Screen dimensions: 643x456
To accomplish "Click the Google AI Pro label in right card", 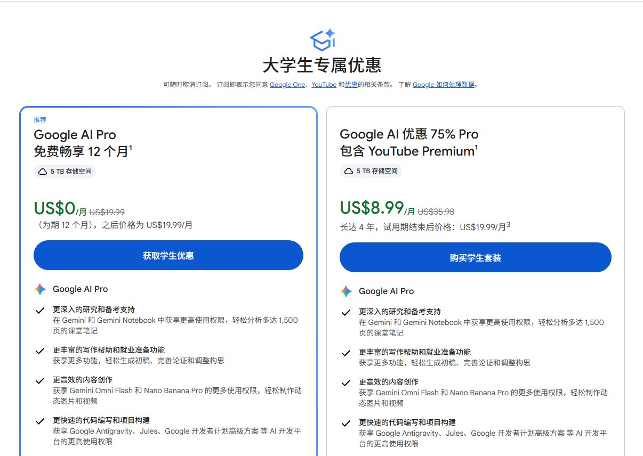I will [386, 291].
